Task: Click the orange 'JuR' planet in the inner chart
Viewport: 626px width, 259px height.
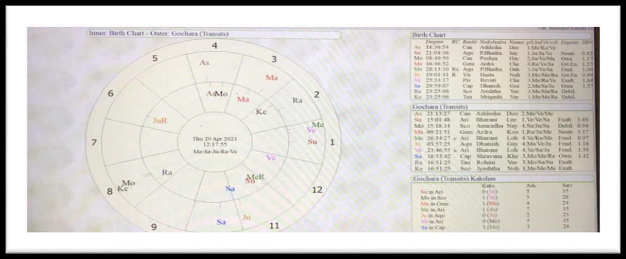Action: 160,121
